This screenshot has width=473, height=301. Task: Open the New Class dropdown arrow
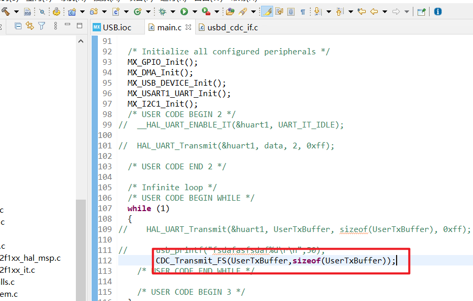(x=149, y=11)
